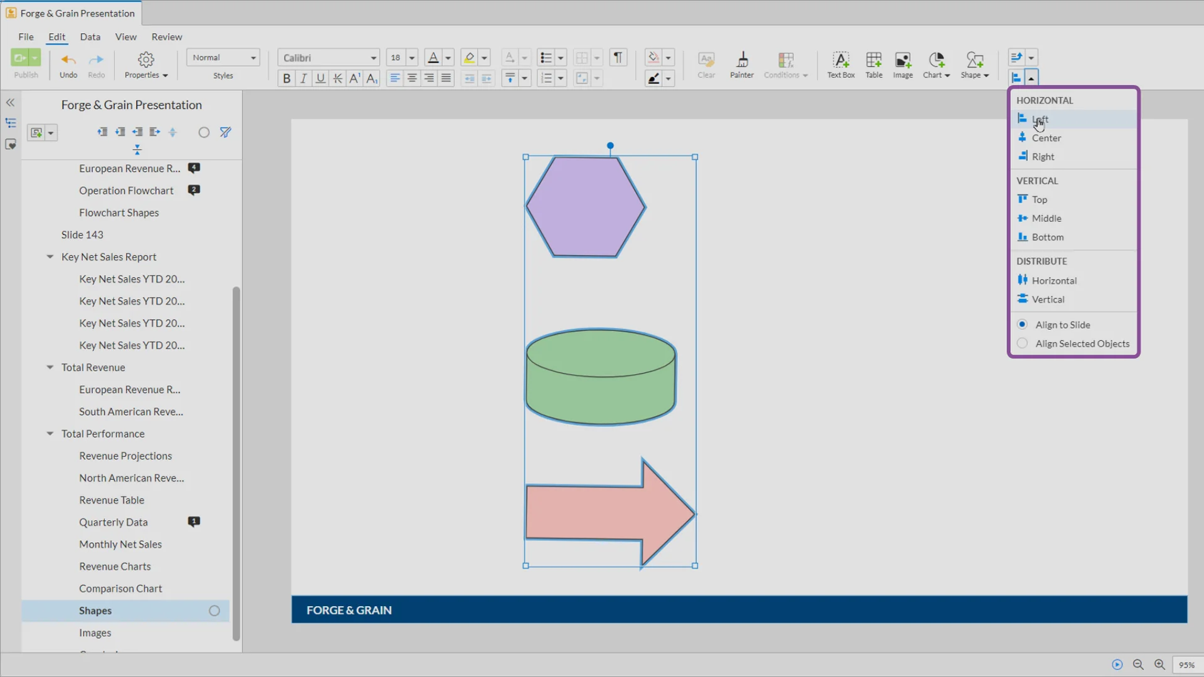
Task: Insert a Table from the toolbar
Action: point(874,61)
